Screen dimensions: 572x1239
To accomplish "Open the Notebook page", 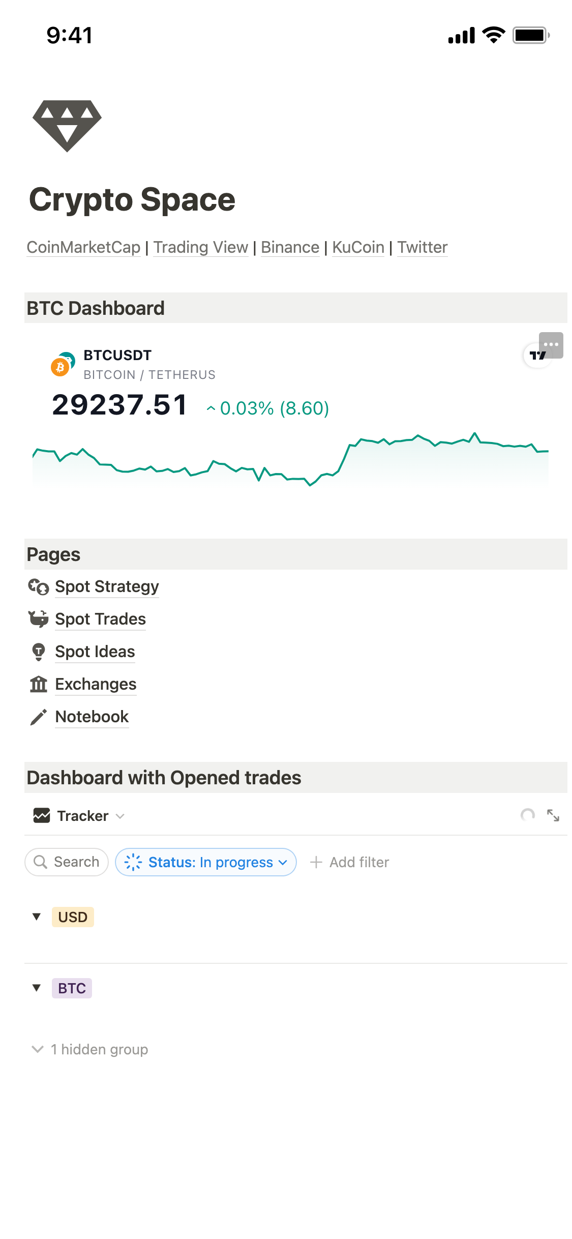I will pyautogui.click(x=92, y=717).
